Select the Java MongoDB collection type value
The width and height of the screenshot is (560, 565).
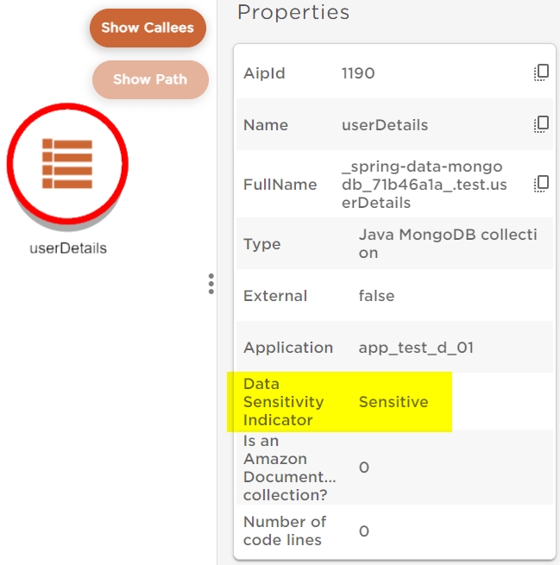pos(447,244)
